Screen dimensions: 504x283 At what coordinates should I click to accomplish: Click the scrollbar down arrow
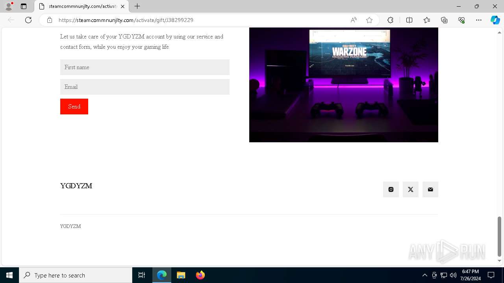pos(500,261)
